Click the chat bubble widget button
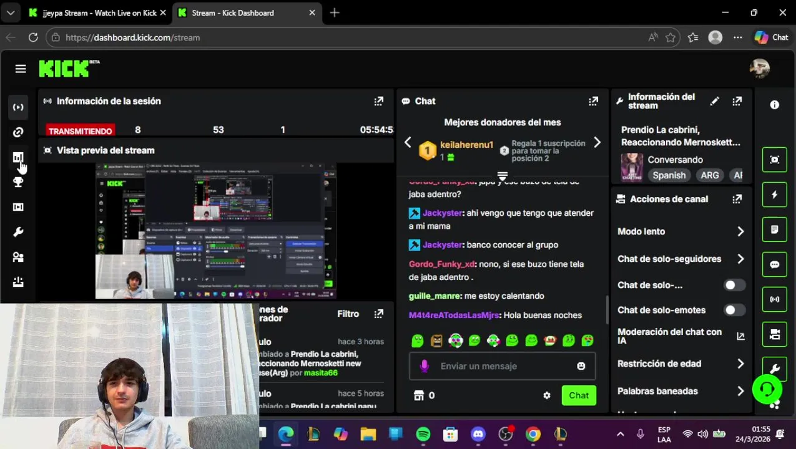Viewport: 796px width, 449px height. click(x=775, y=265)
